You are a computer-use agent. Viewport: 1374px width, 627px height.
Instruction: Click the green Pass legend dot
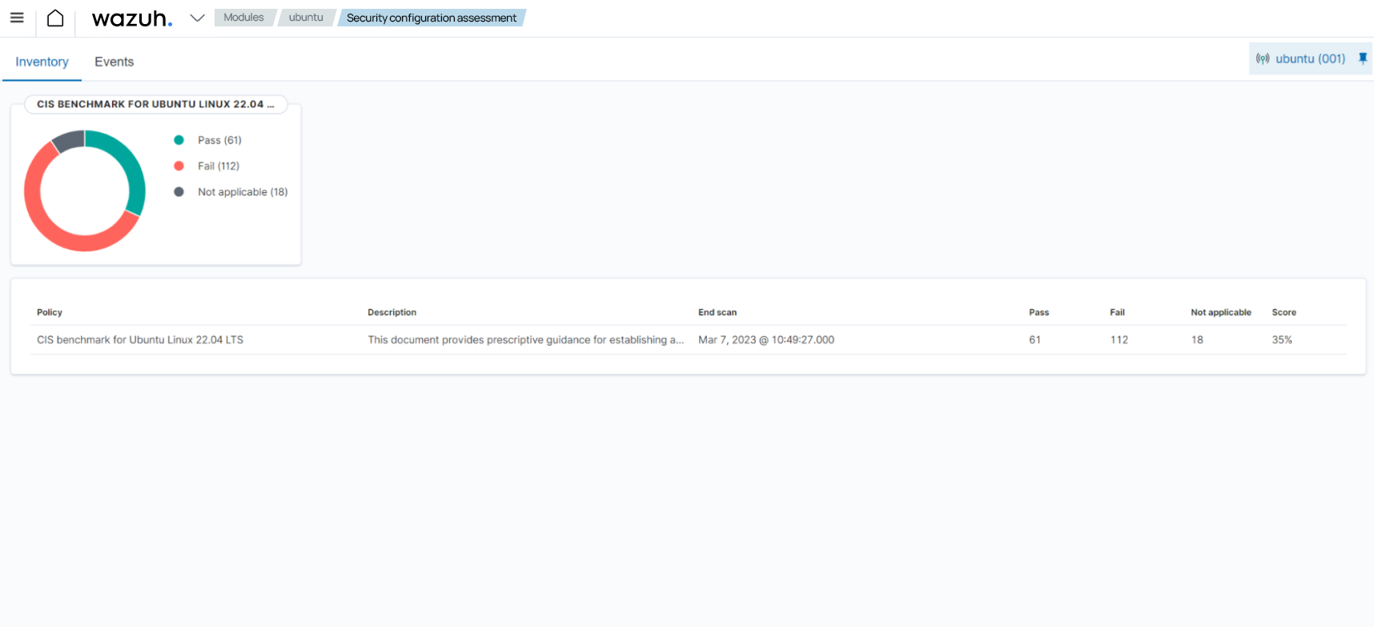coord(179,140)
